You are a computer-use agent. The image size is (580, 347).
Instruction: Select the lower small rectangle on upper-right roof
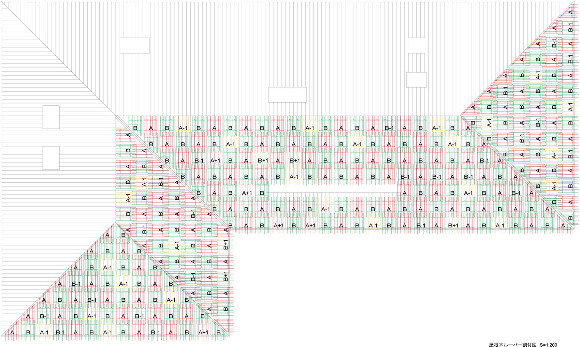(x=416, y=80)
